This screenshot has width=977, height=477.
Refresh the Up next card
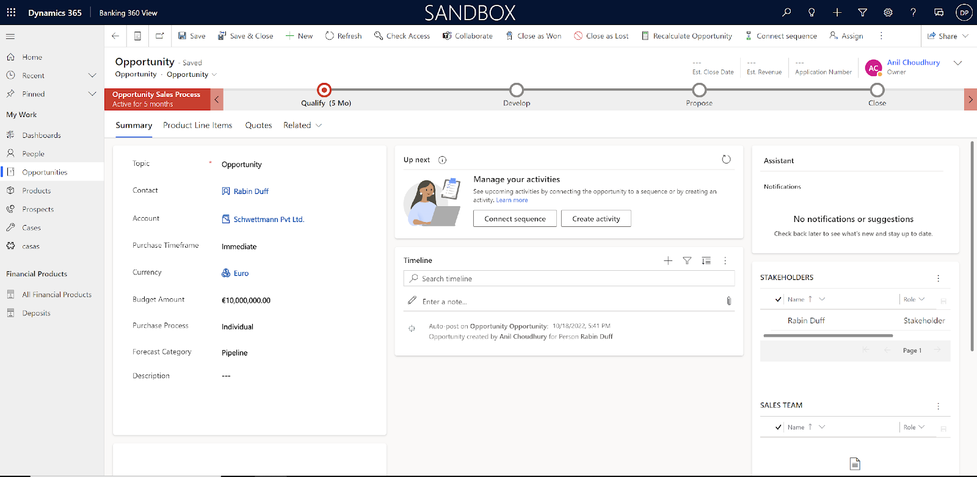click(726, 159)
